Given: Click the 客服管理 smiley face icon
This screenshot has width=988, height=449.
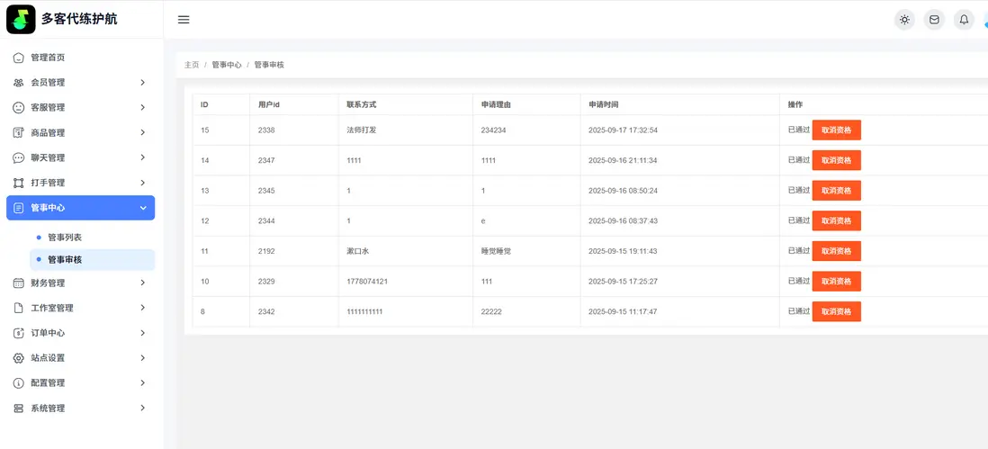Looking at the screenshot, I should coord(19,108).
